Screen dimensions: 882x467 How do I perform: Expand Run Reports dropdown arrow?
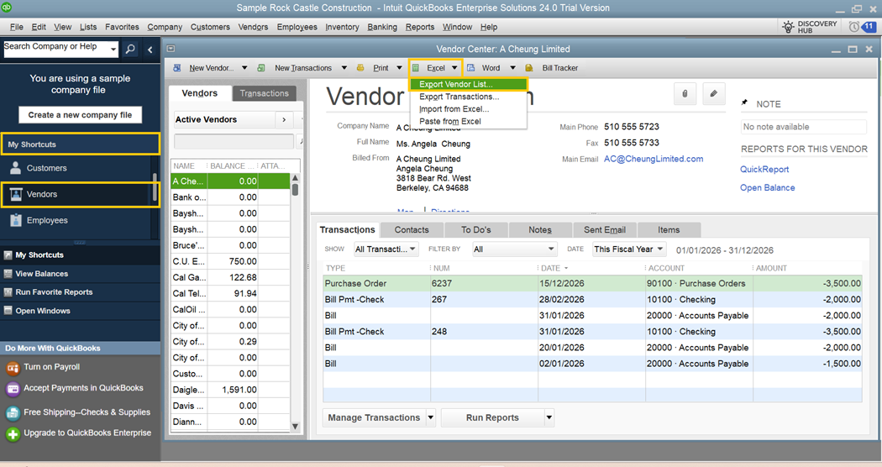pos(549,418)
